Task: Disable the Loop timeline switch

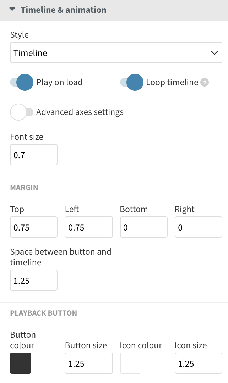Action: (132, 82)
